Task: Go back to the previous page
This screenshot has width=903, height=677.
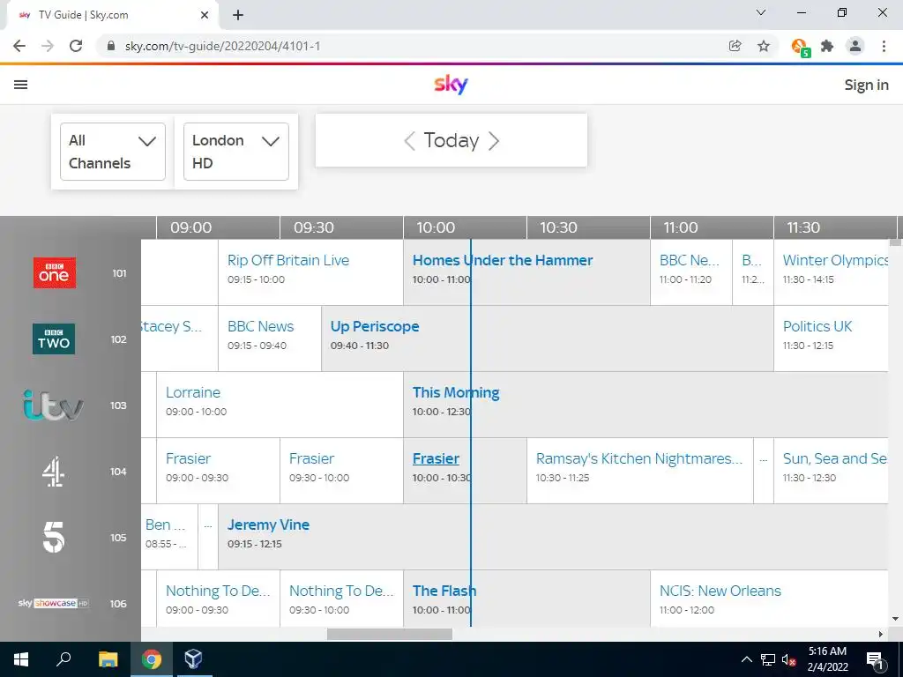Action: (x=19, y=46)
